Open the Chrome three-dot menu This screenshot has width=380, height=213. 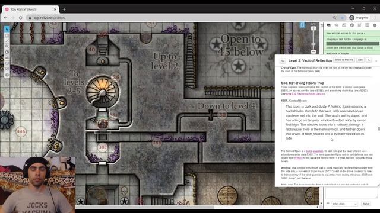coord(375,18)
